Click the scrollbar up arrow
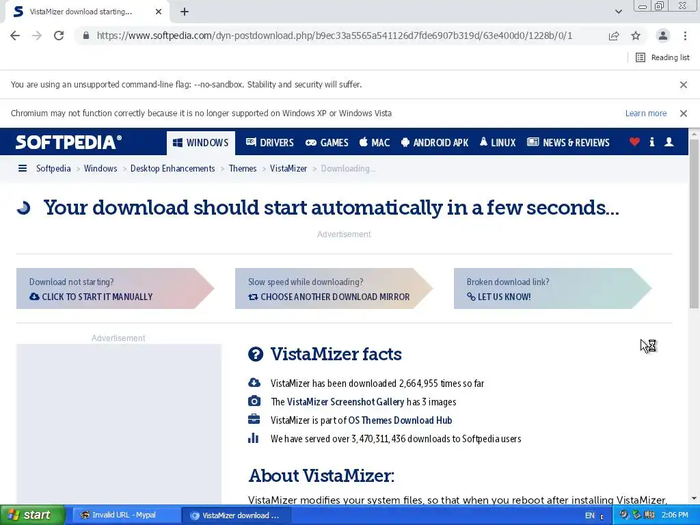 (x=694, y=133)
